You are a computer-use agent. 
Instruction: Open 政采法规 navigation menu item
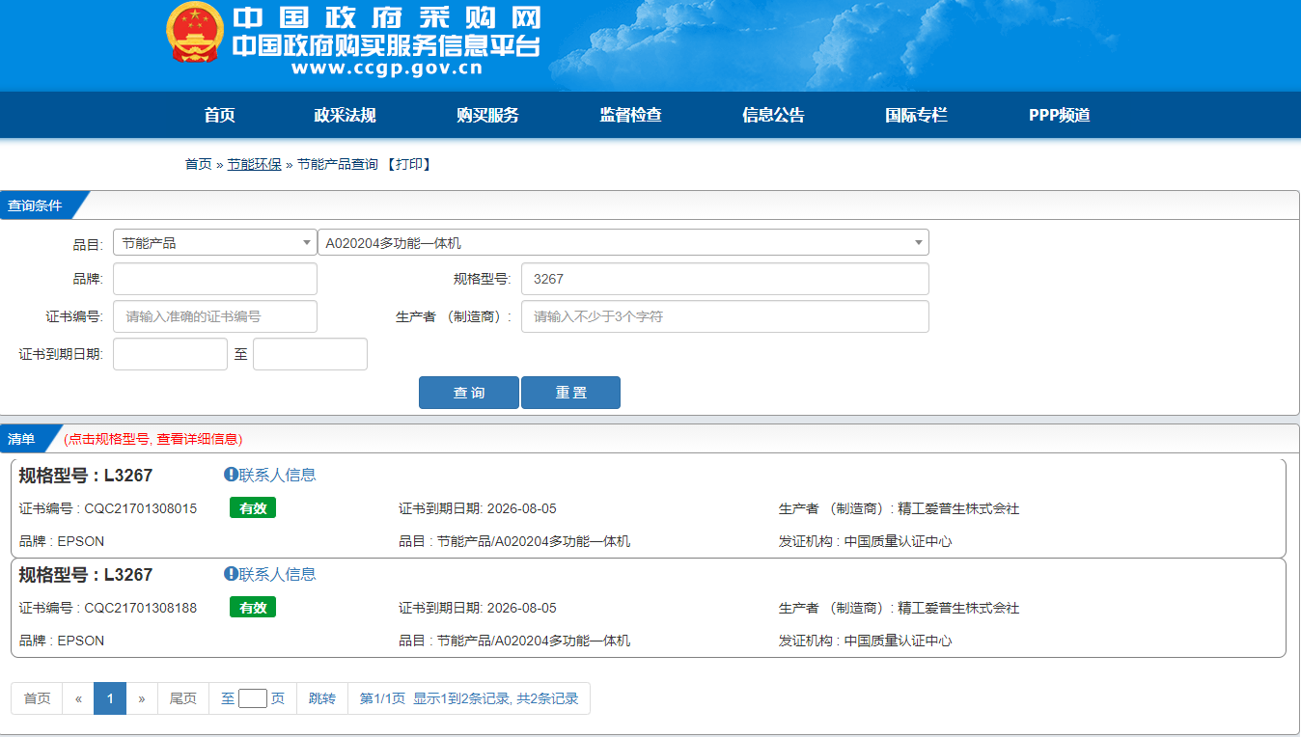coord(345,116)
